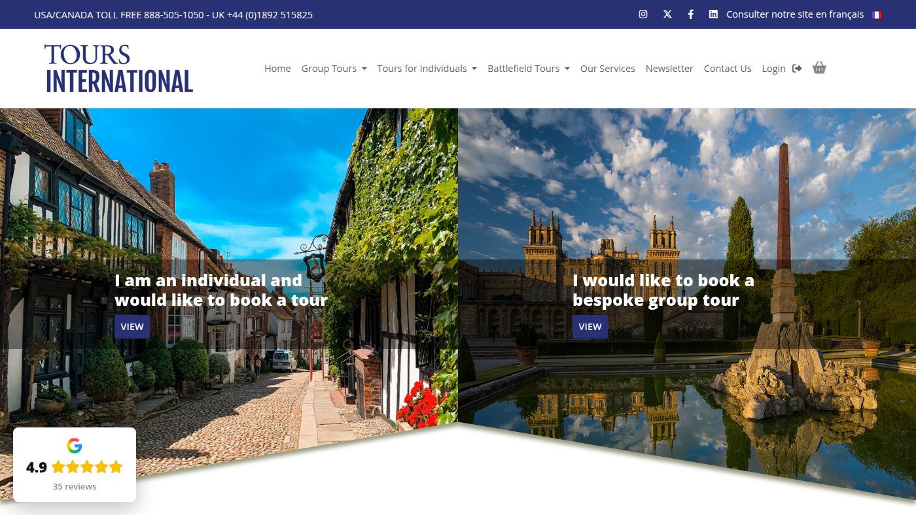The width and height of the screenshot is (916, 515).
Task: Open the shopping basket icon
Action: (819, 67)
